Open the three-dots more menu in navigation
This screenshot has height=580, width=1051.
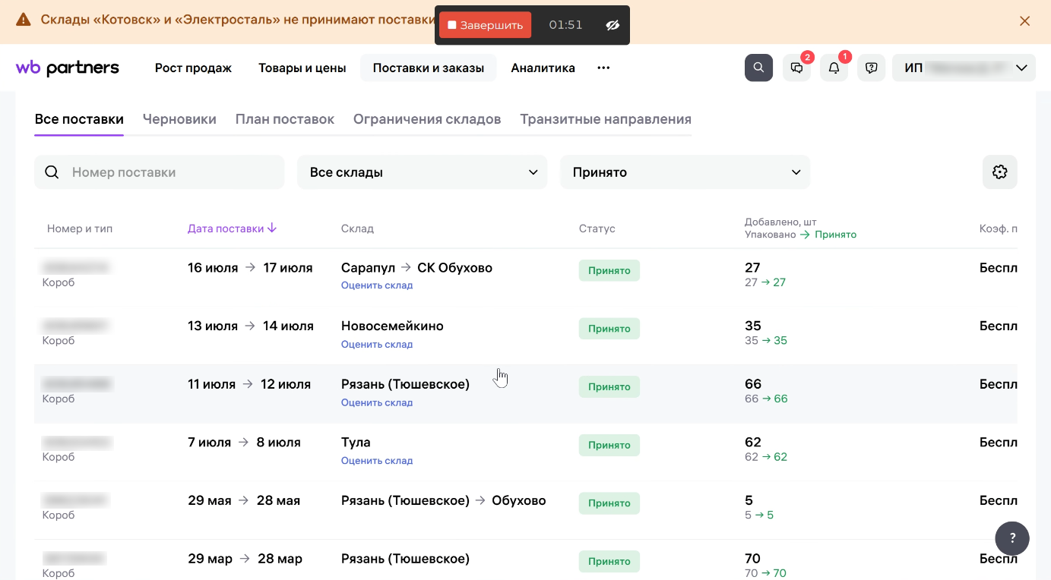coord(603,68)
